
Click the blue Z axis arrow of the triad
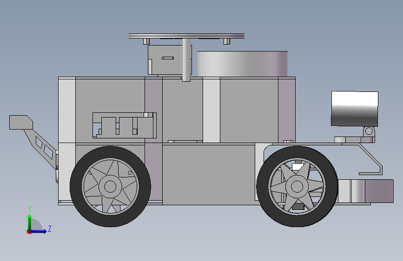(x=39, y=231)
